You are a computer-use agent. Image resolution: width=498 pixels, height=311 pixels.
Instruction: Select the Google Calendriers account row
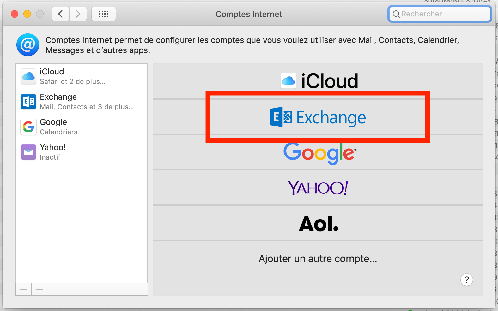pyautogui.click(x=82, y=127)
